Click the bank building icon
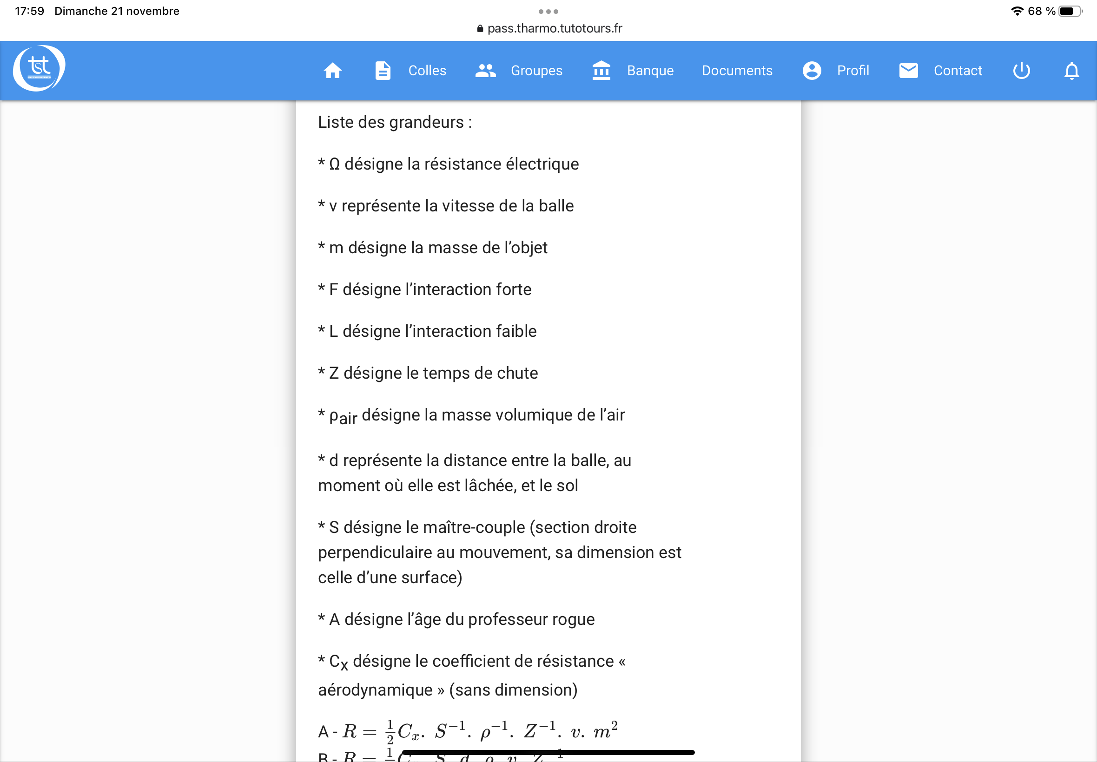Viewport: 1097px width, 762px height. point(601,71)
